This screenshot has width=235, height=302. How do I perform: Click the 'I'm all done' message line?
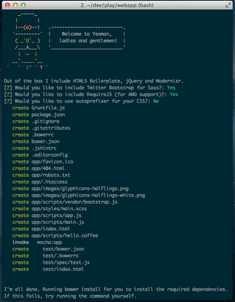(x=116, y=289)
